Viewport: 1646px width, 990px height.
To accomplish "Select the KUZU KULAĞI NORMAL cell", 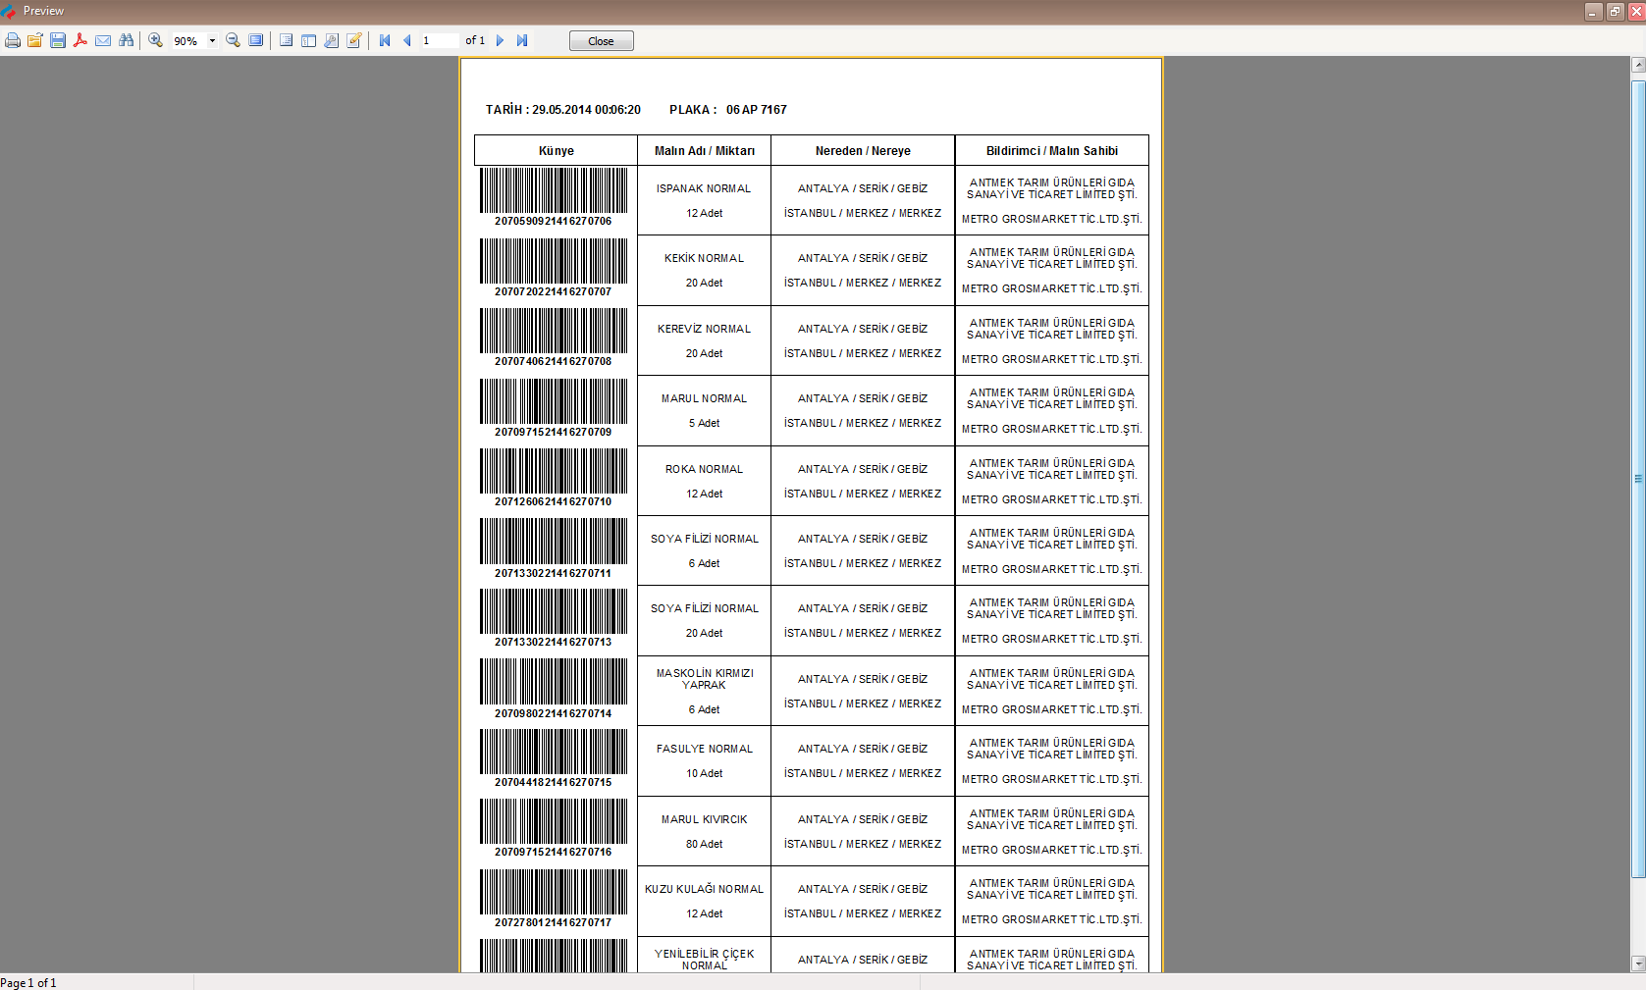I will (x=704, y=901).
